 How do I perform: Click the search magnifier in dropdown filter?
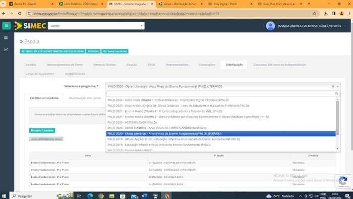pyautogui.click(x=336, y=93)
